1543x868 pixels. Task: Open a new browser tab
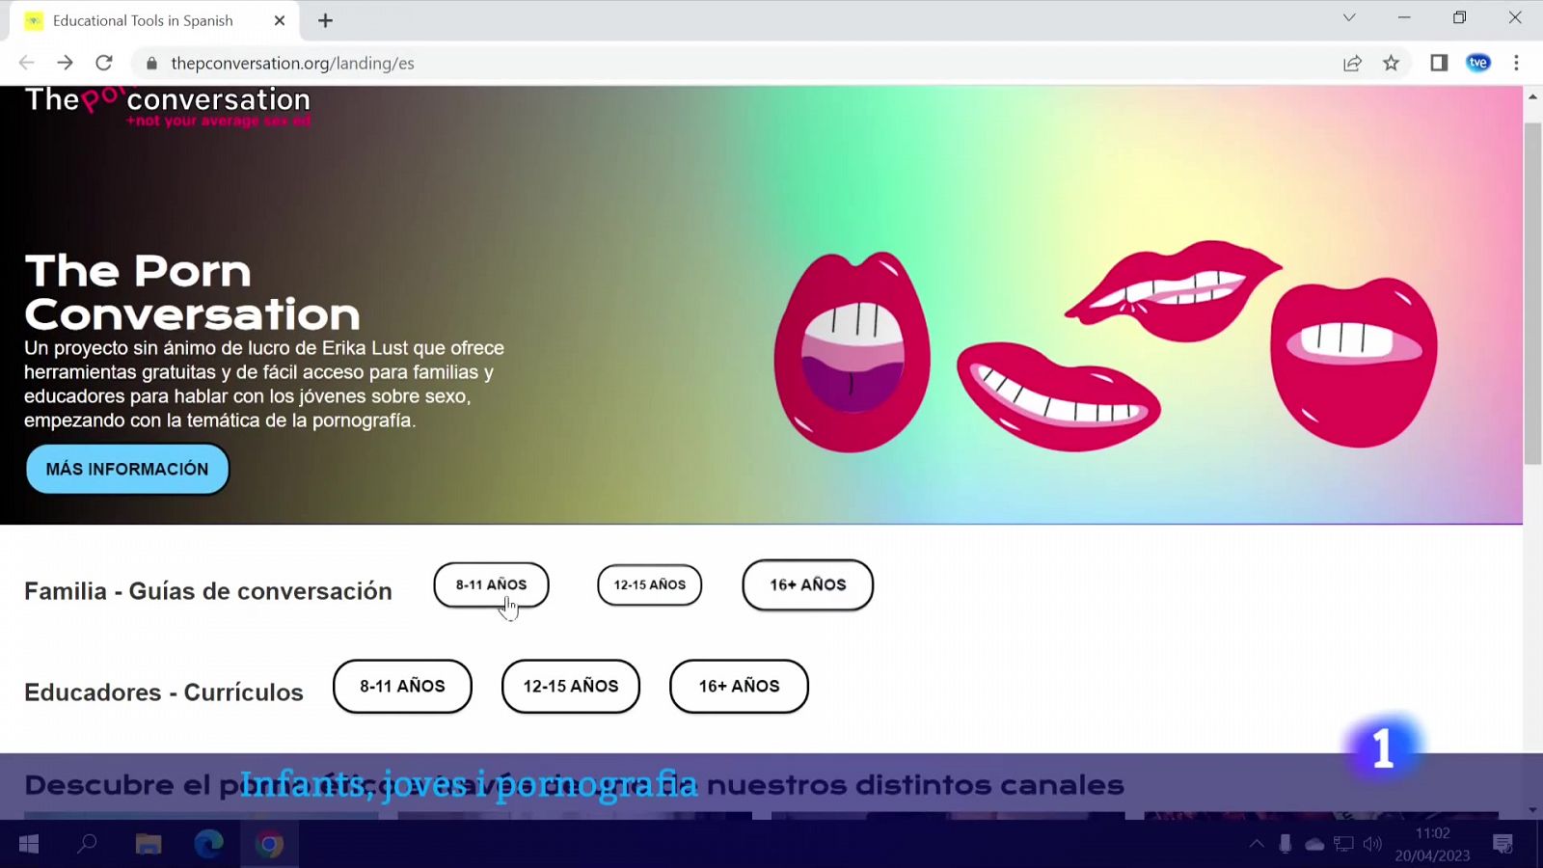click(325, 19)
